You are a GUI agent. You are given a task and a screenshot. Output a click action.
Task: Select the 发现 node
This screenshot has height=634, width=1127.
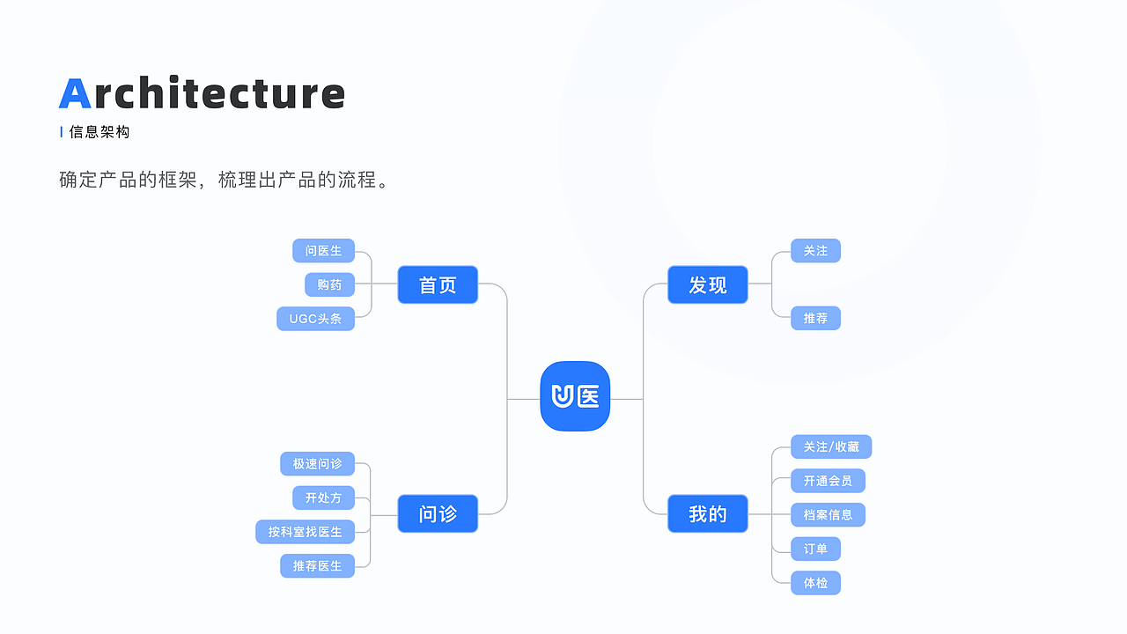point(708,284)
